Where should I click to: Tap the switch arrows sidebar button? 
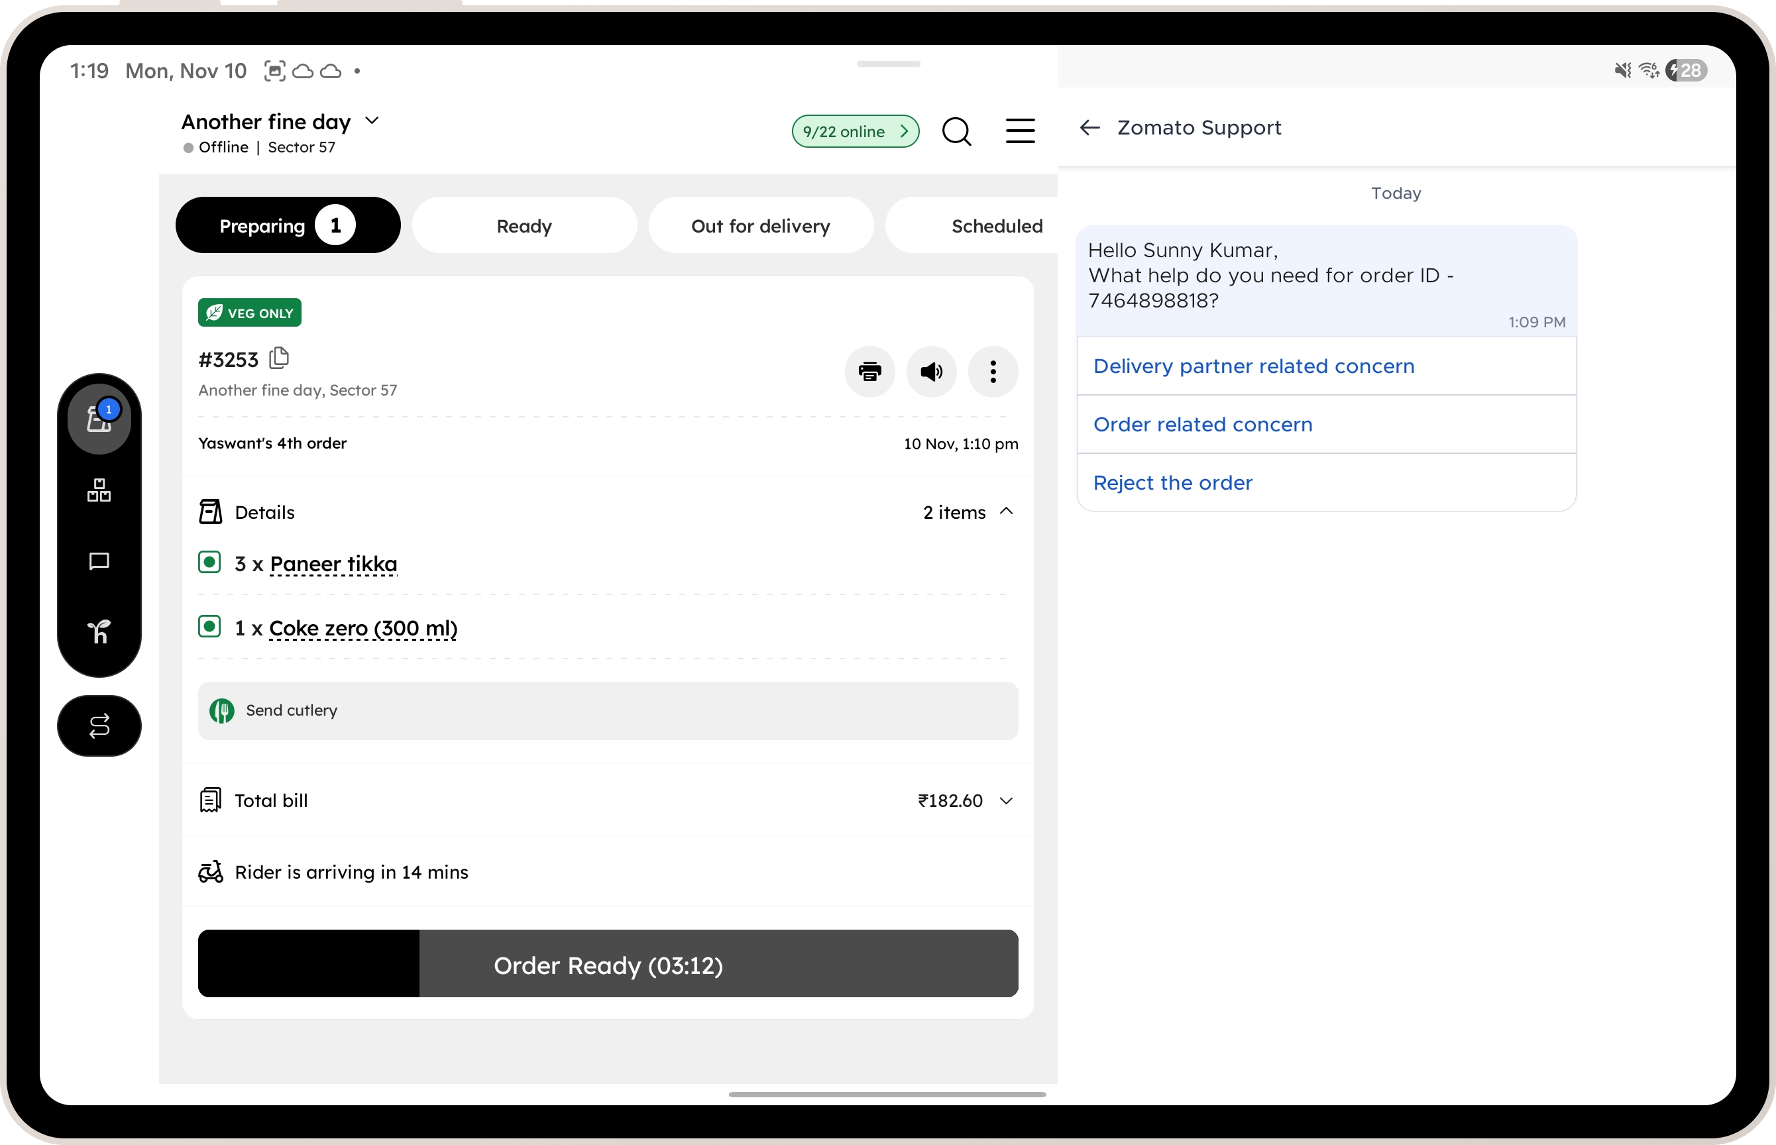pos(99,726)
